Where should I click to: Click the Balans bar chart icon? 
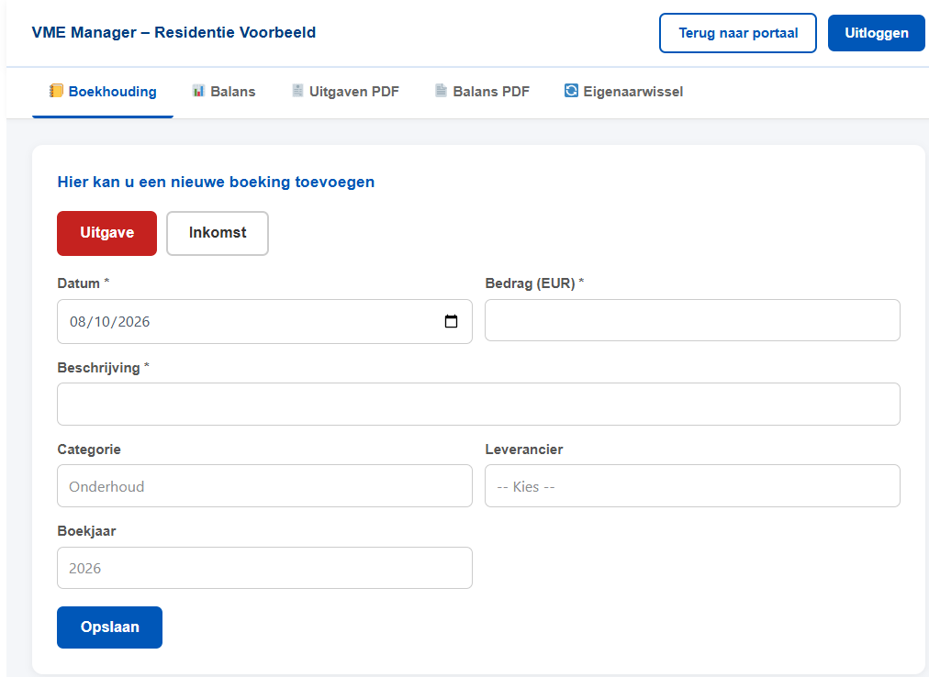[198, 91]
